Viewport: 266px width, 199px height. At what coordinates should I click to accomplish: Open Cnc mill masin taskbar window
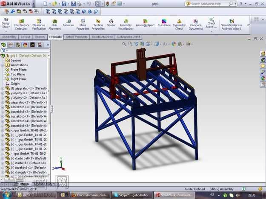(x=90, y=195)
